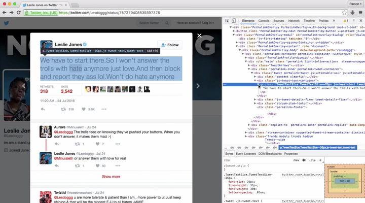Screen dimensions: 365x203
Task: Toggle the device toolbar in DevTools
Action: click(234, 21)
